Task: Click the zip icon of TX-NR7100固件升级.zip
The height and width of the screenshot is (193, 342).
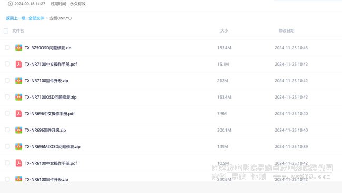Action: point(18,81)
